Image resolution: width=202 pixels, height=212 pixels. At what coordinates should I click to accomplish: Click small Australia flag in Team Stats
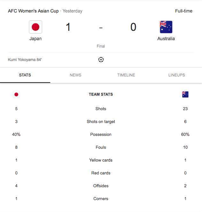click(185, 94)
